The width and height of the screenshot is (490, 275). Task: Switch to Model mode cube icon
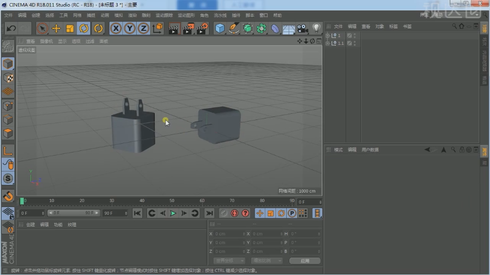(8, 64)
